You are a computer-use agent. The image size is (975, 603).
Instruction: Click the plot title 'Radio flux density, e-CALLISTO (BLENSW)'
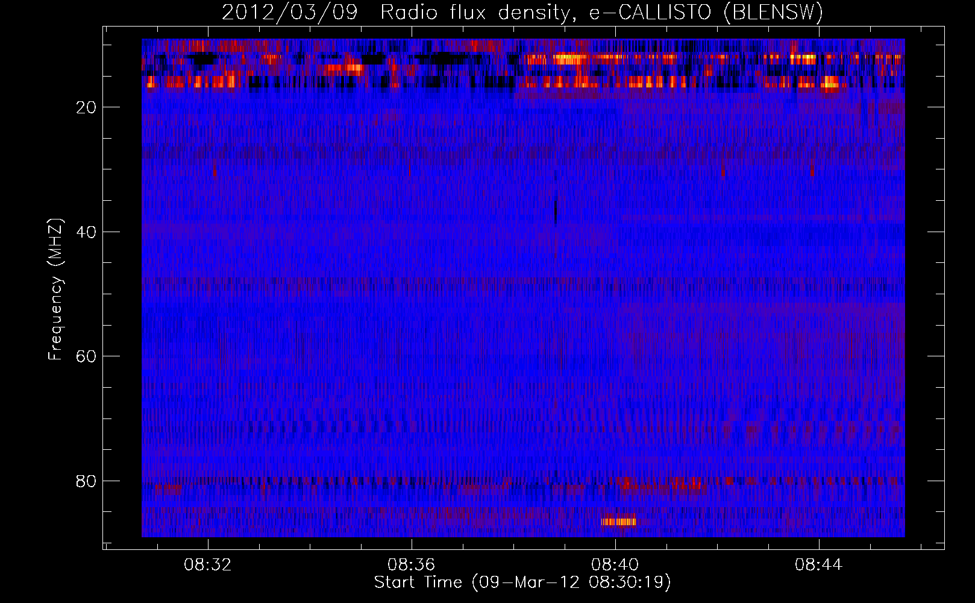pyautogui.click(x=602, y=12)
